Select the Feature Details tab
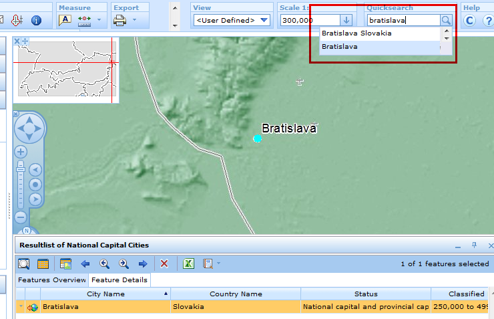Image resolution: width=494 pixels, height=319 pixels. pos(119,280)
